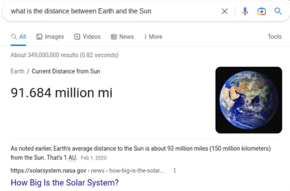Click the Videos tab play icon
The width and height of the screenshot is (290, 191).
coord(77,37)
